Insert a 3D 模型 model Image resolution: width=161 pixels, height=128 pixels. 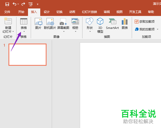pyautogui.click(x=100, y=25)
